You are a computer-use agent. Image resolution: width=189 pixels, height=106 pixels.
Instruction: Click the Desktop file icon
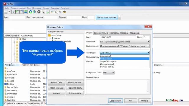6,84
